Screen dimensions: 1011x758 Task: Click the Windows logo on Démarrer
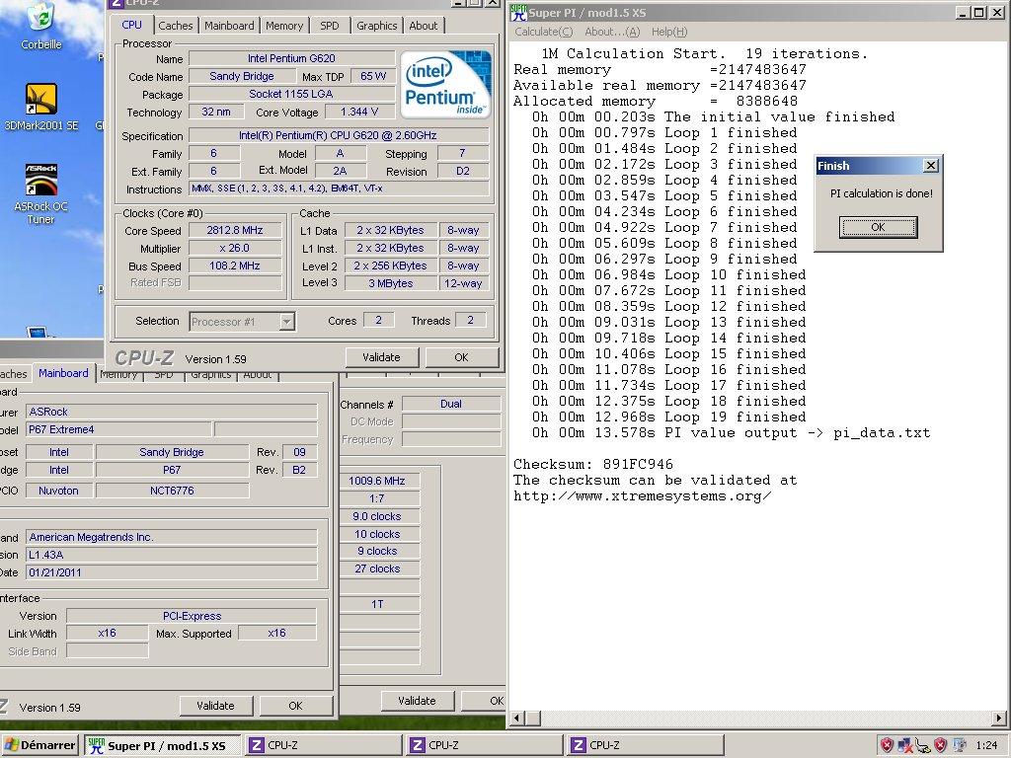point(11,745)
